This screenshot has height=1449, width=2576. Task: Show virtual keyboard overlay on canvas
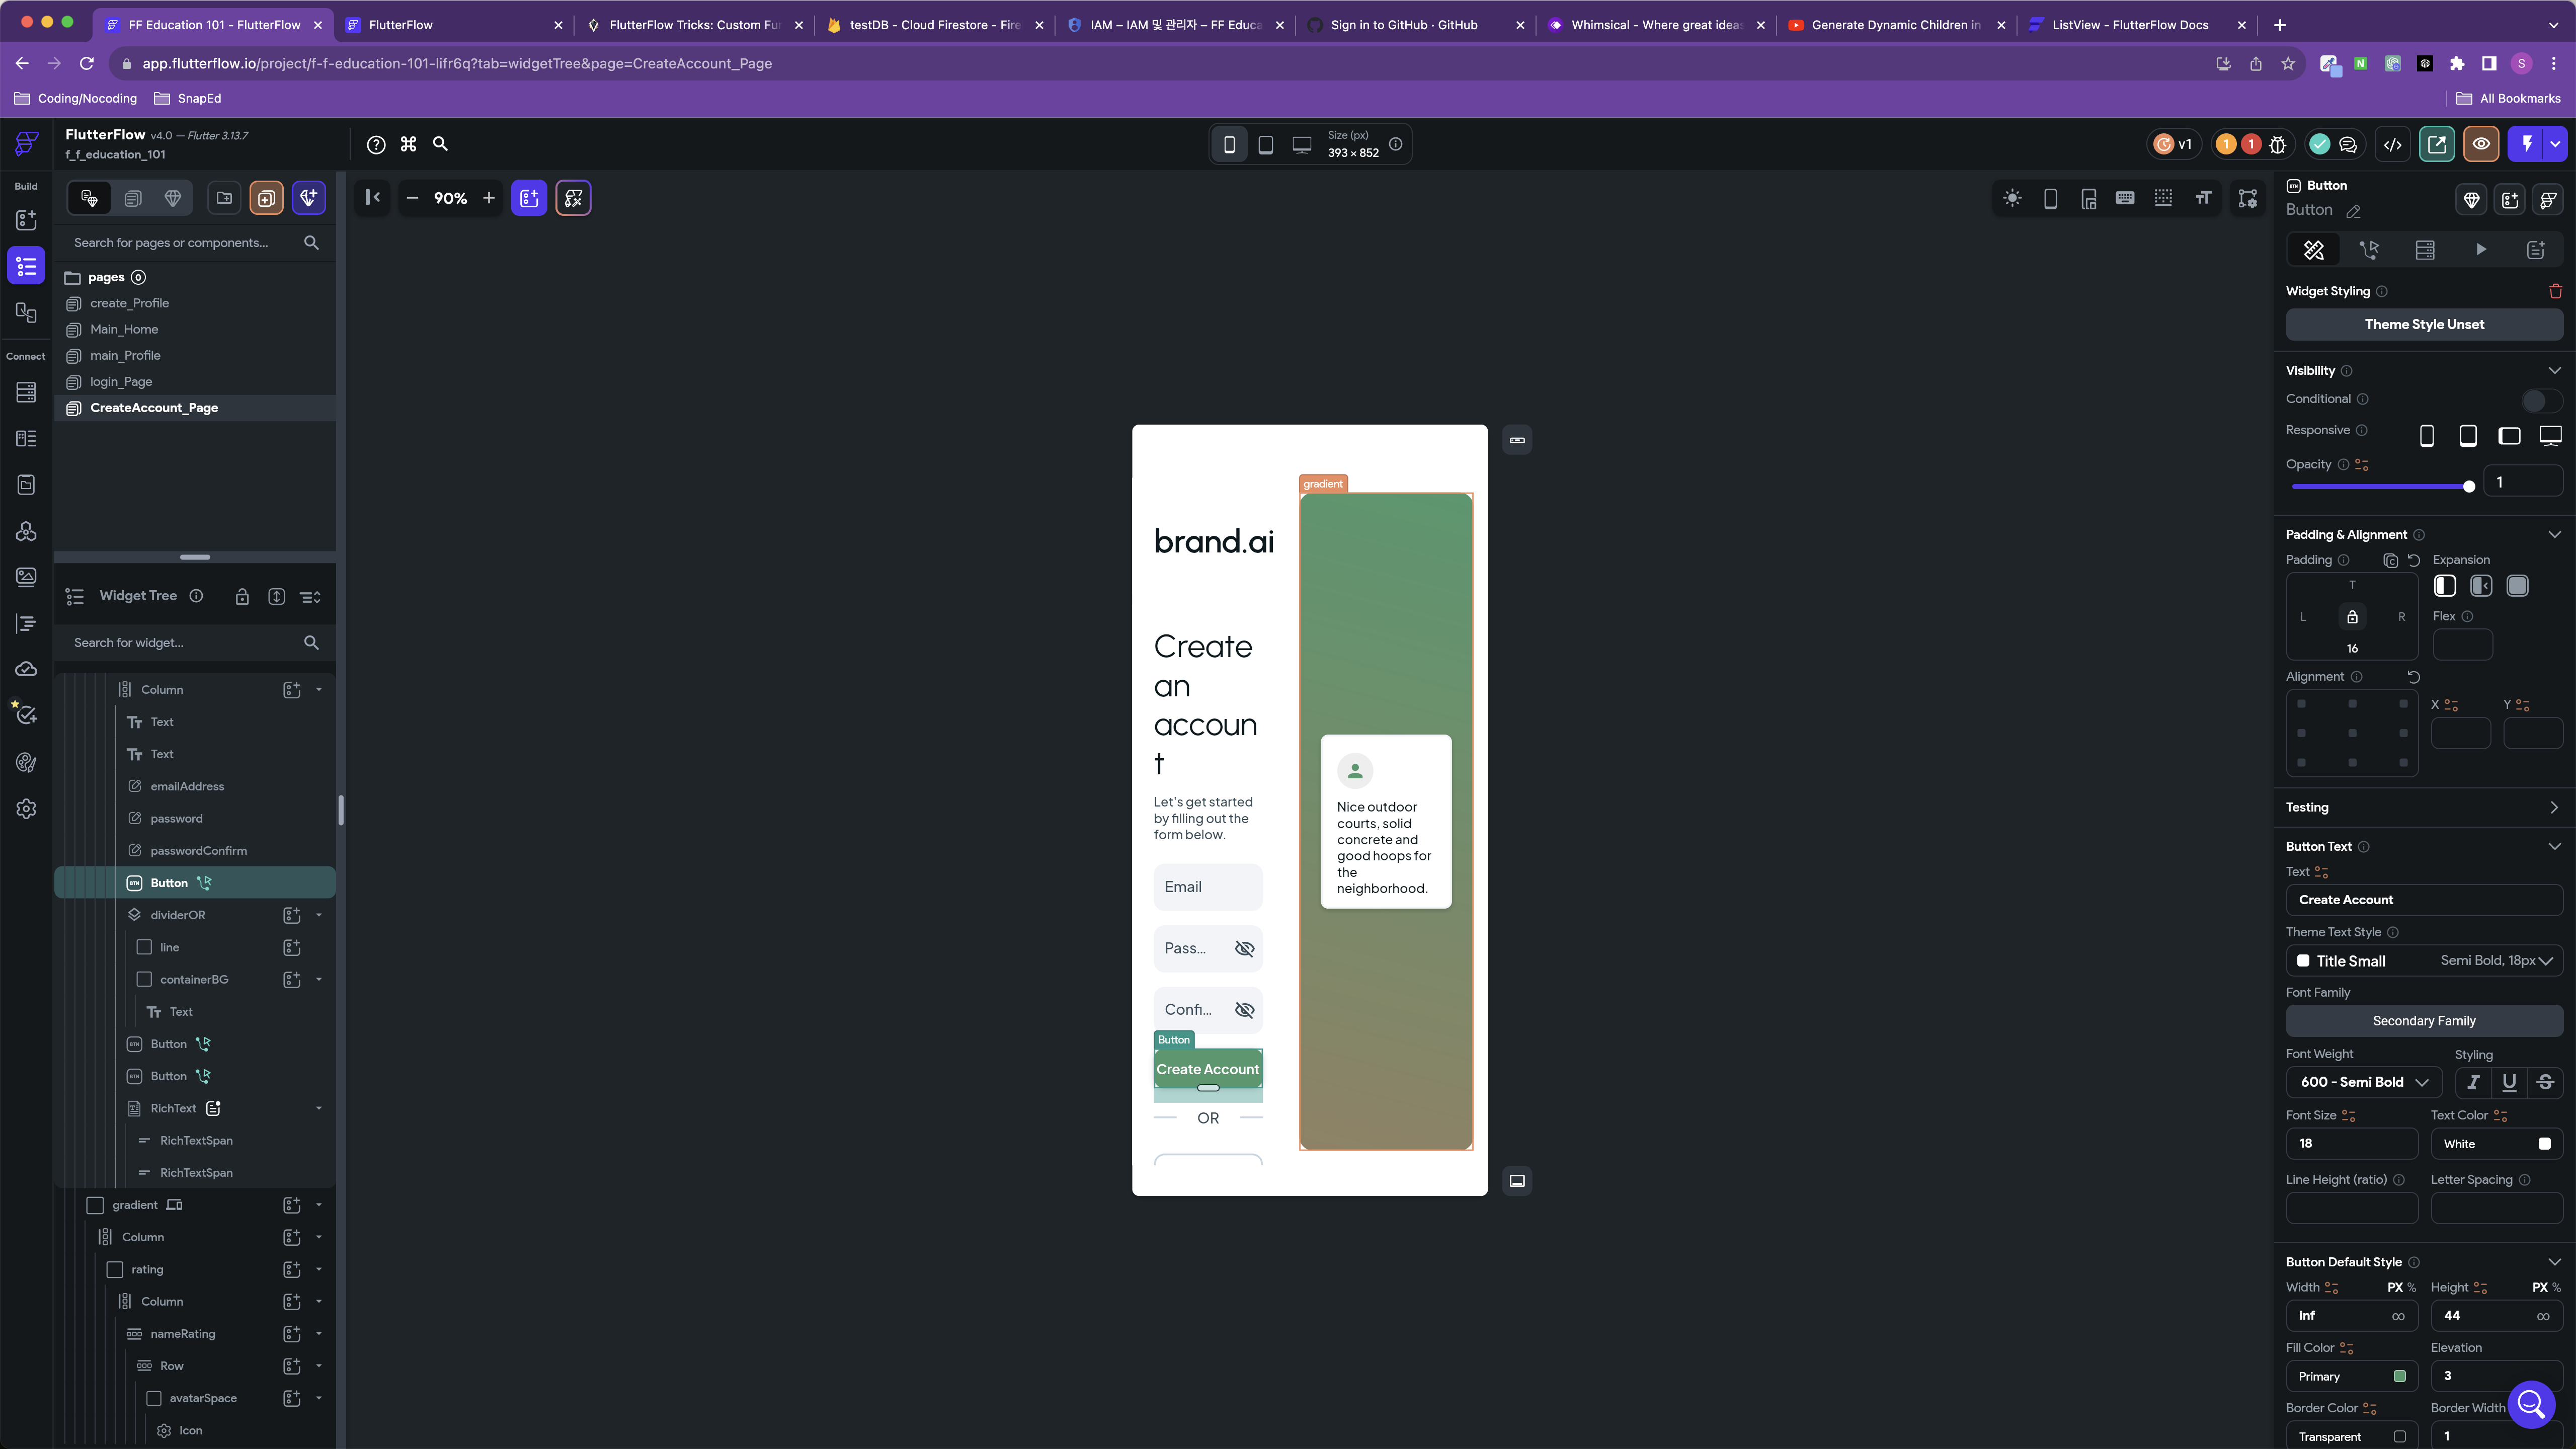click(x=2125, y=198)
